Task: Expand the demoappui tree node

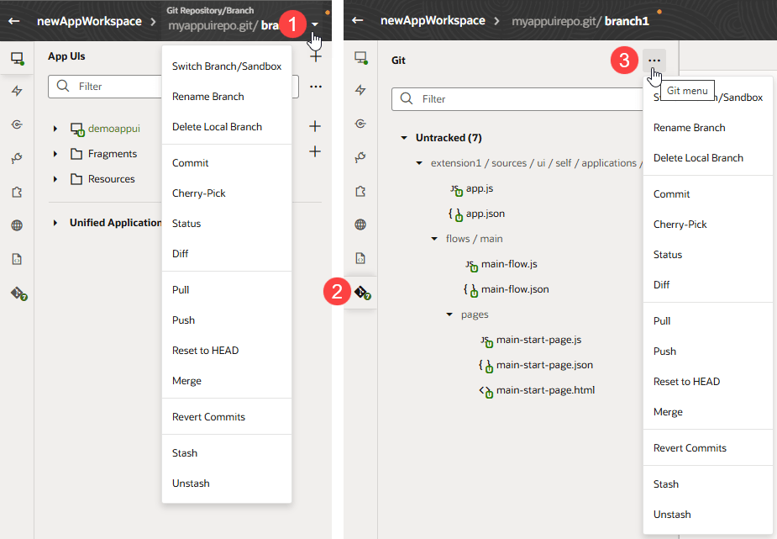Action: tap(55, 129)
